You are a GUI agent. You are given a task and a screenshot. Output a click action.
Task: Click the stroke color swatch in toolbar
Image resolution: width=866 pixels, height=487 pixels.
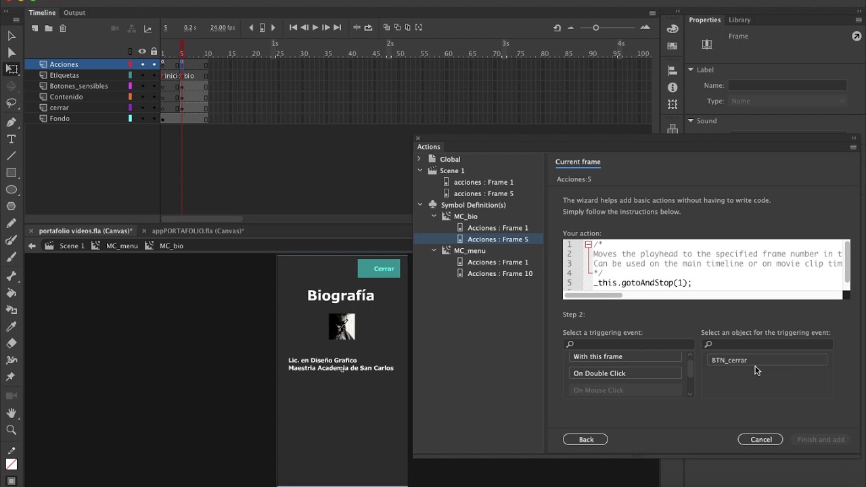12,464
